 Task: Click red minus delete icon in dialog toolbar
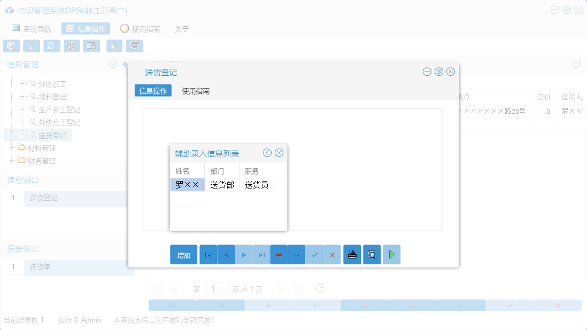pyautogui.click(x=279, y=255)
